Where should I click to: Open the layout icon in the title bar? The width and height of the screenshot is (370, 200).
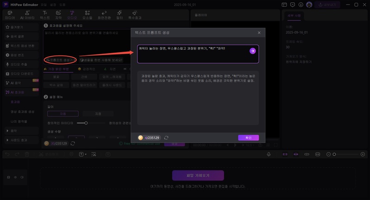point(284,5)
